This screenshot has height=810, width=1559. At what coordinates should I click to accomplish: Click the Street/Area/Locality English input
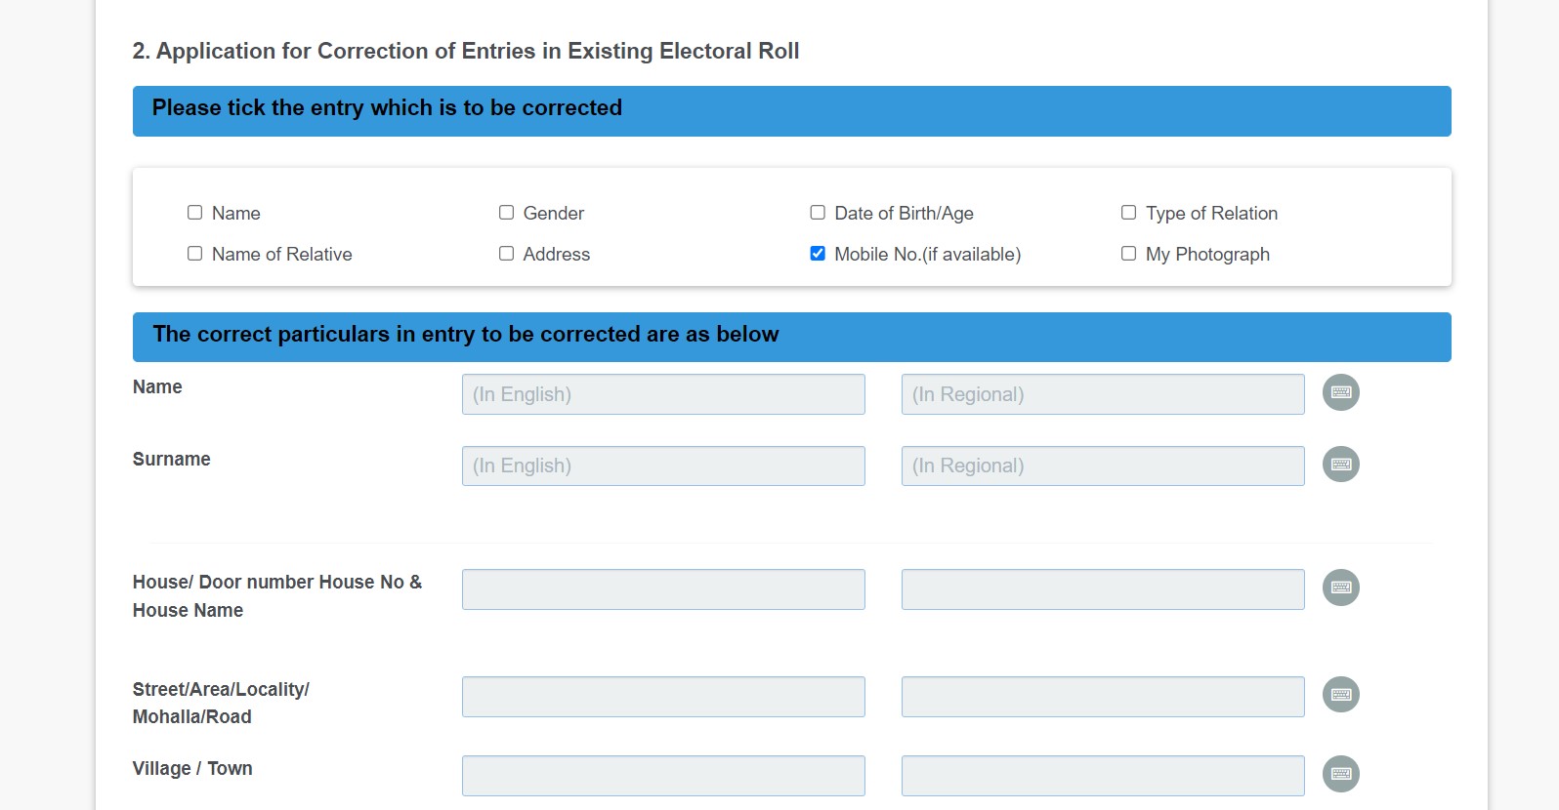click(x=662, y=696)
